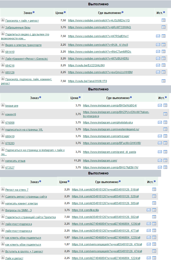
Task: Click 'Где выполнено' header in first table
Action: point(109,13)
